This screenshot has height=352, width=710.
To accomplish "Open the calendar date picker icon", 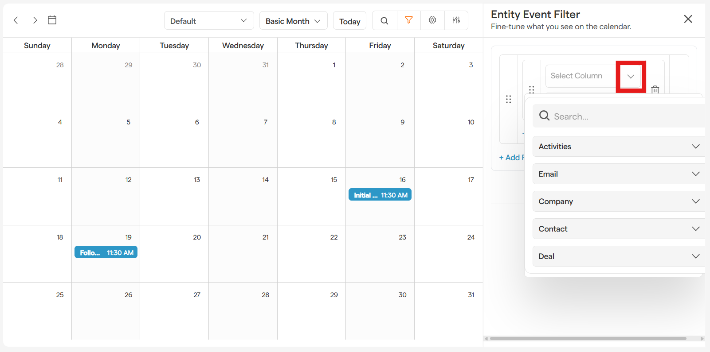I will click(52, 20).
